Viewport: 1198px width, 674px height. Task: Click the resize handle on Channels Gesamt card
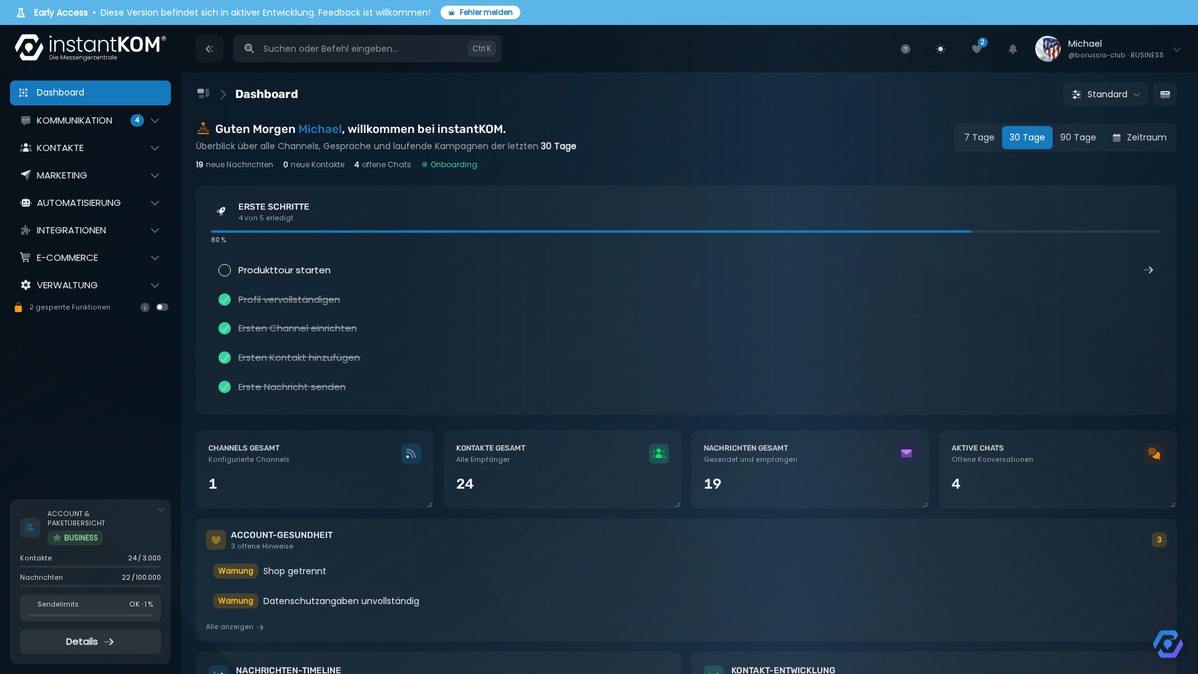point(430,505)
